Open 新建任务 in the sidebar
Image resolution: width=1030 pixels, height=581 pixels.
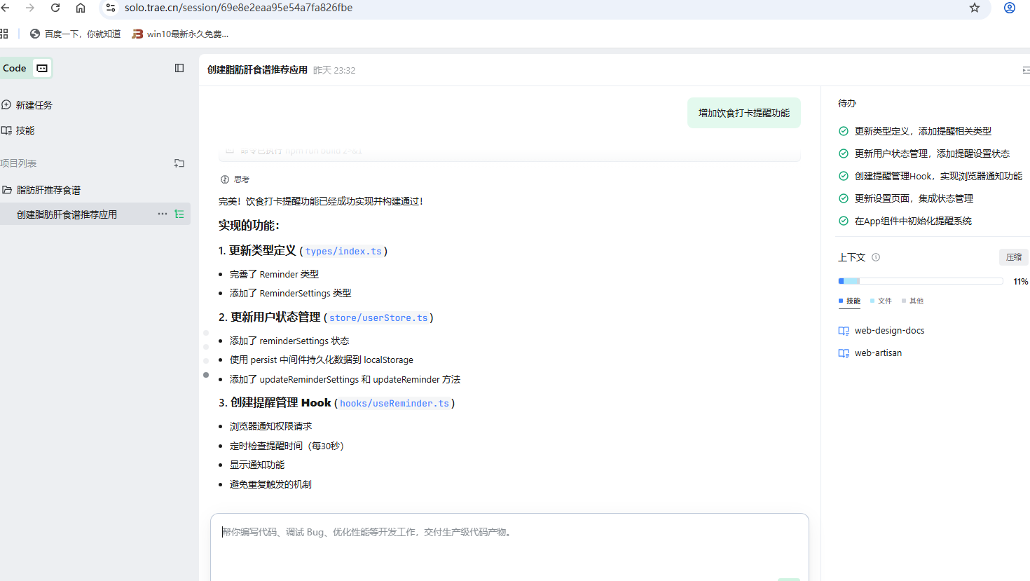[34, 105]
